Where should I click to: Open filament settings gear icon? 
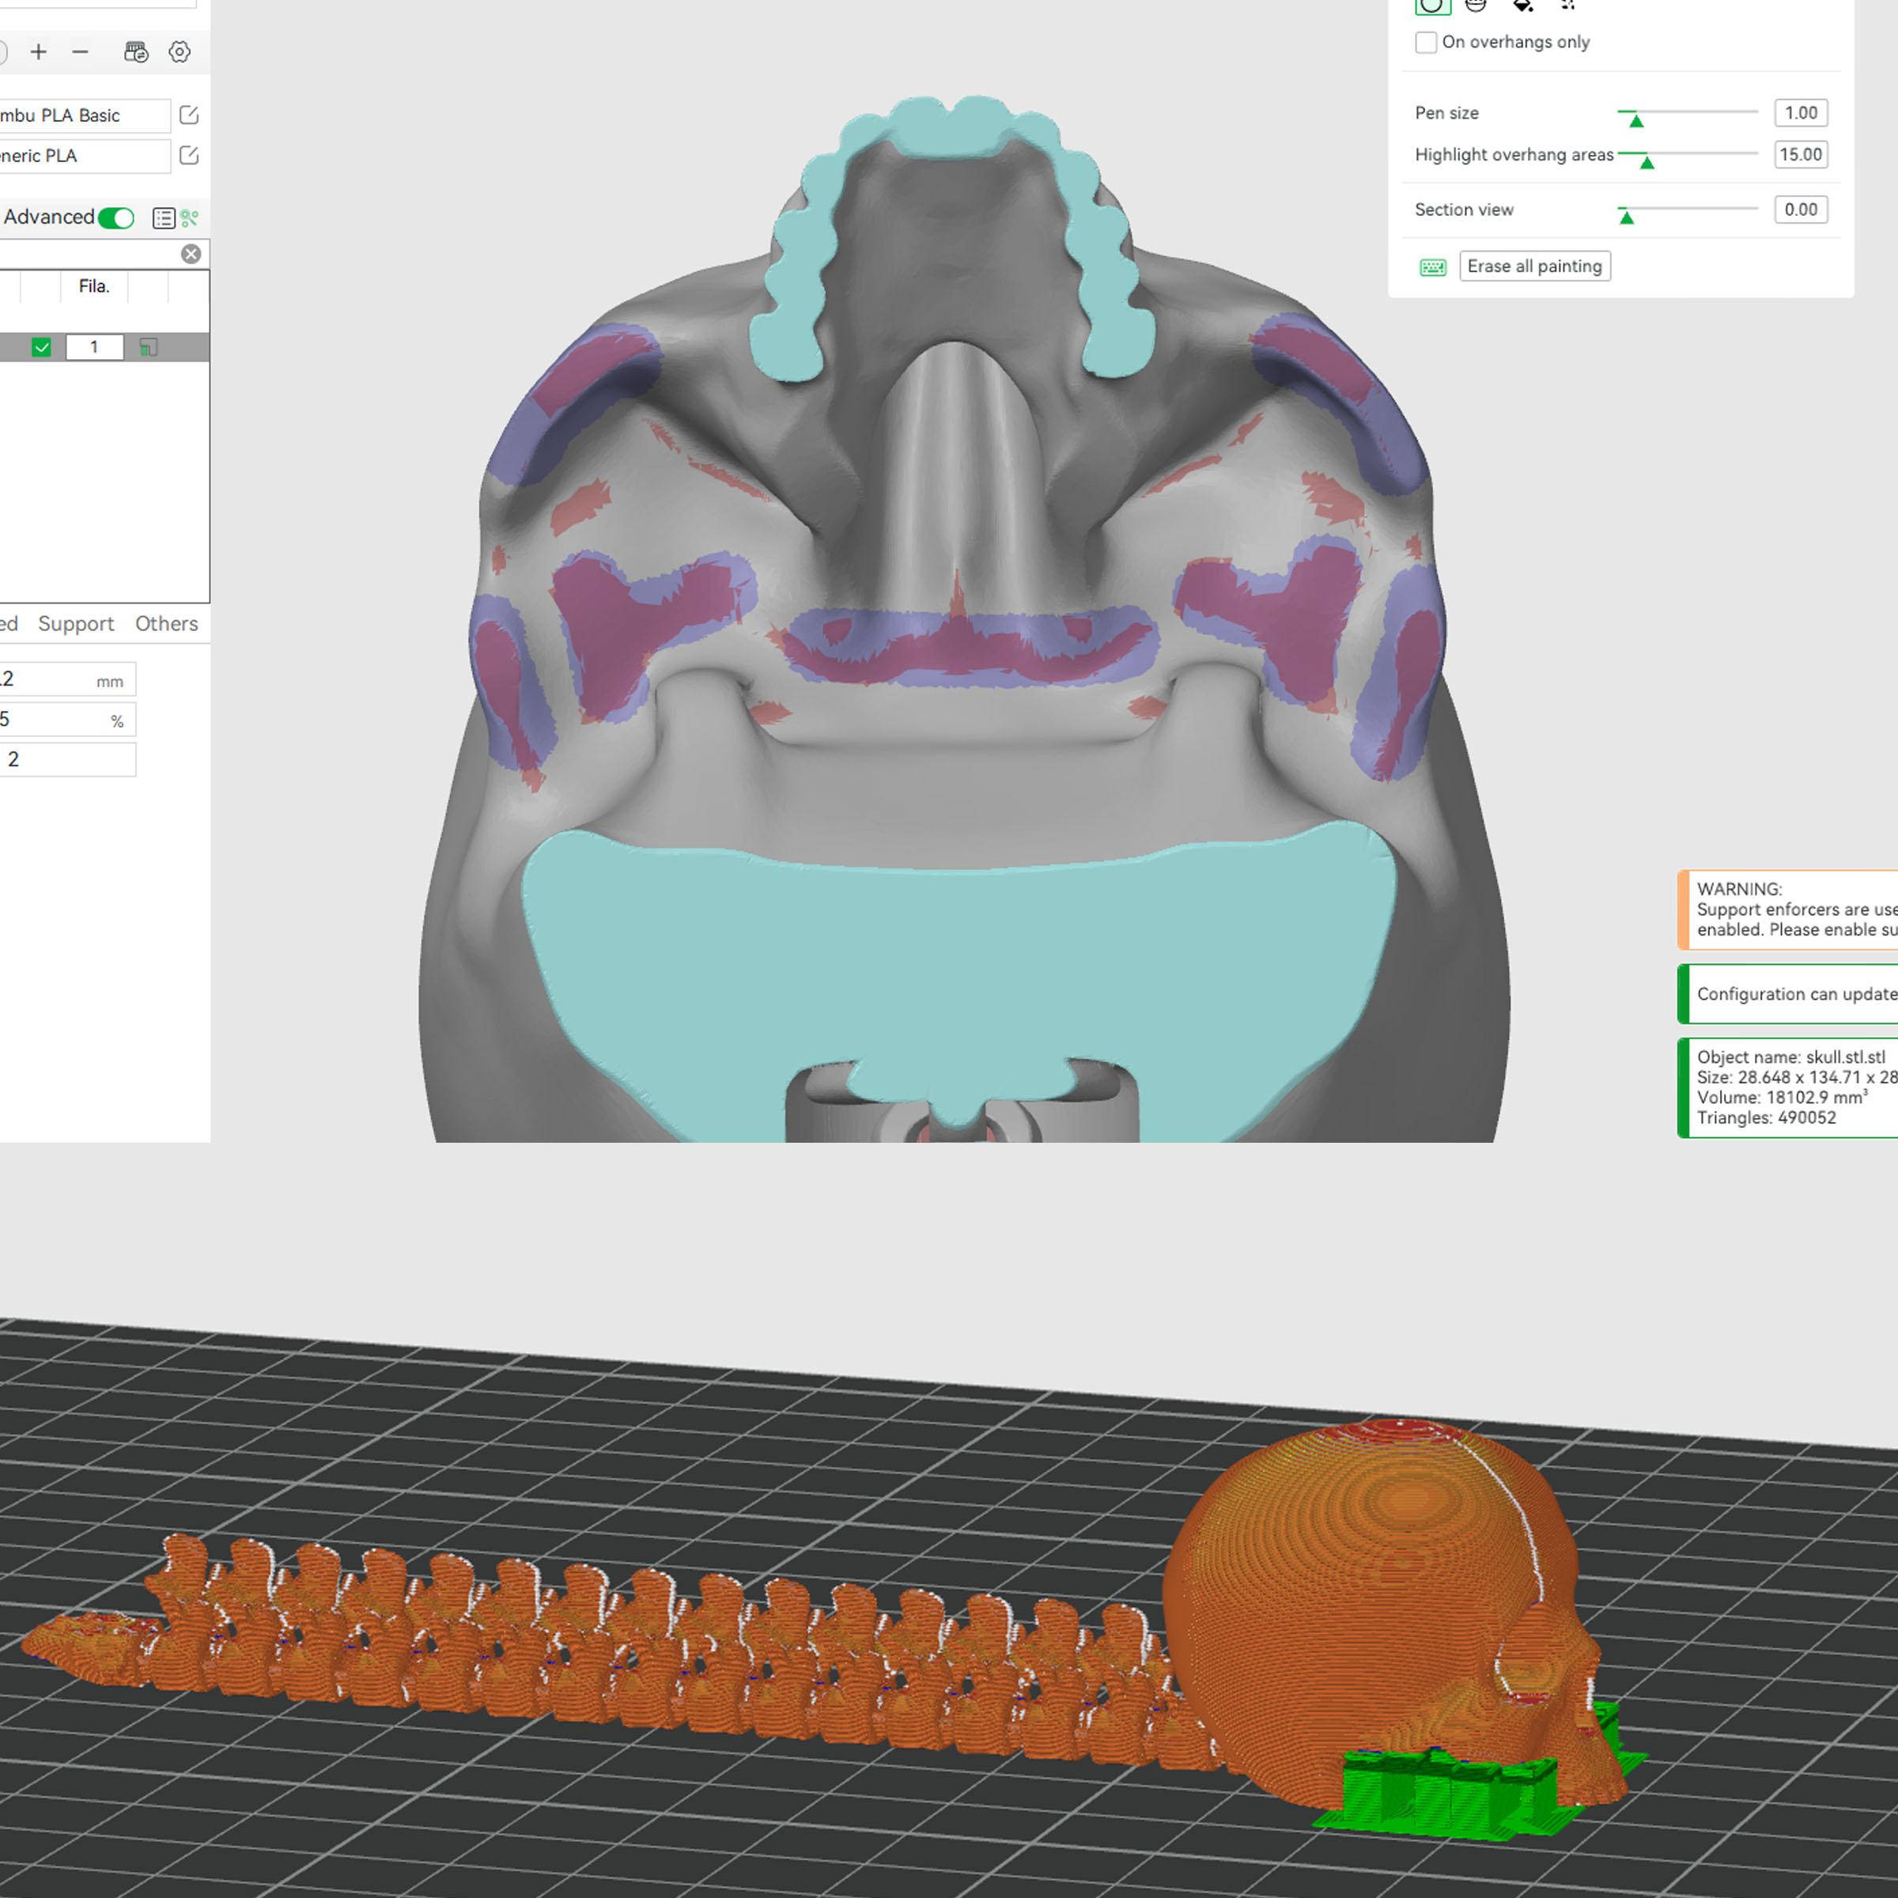pos(179,52)
